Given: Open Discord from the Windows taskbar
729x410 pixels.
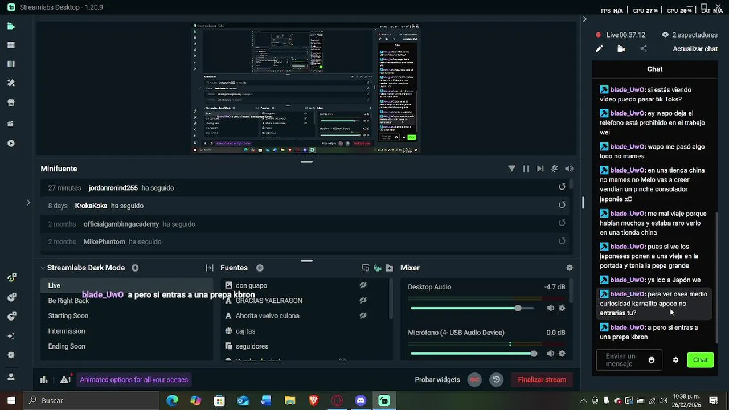Looking at the screenshot, I should 361,400.
